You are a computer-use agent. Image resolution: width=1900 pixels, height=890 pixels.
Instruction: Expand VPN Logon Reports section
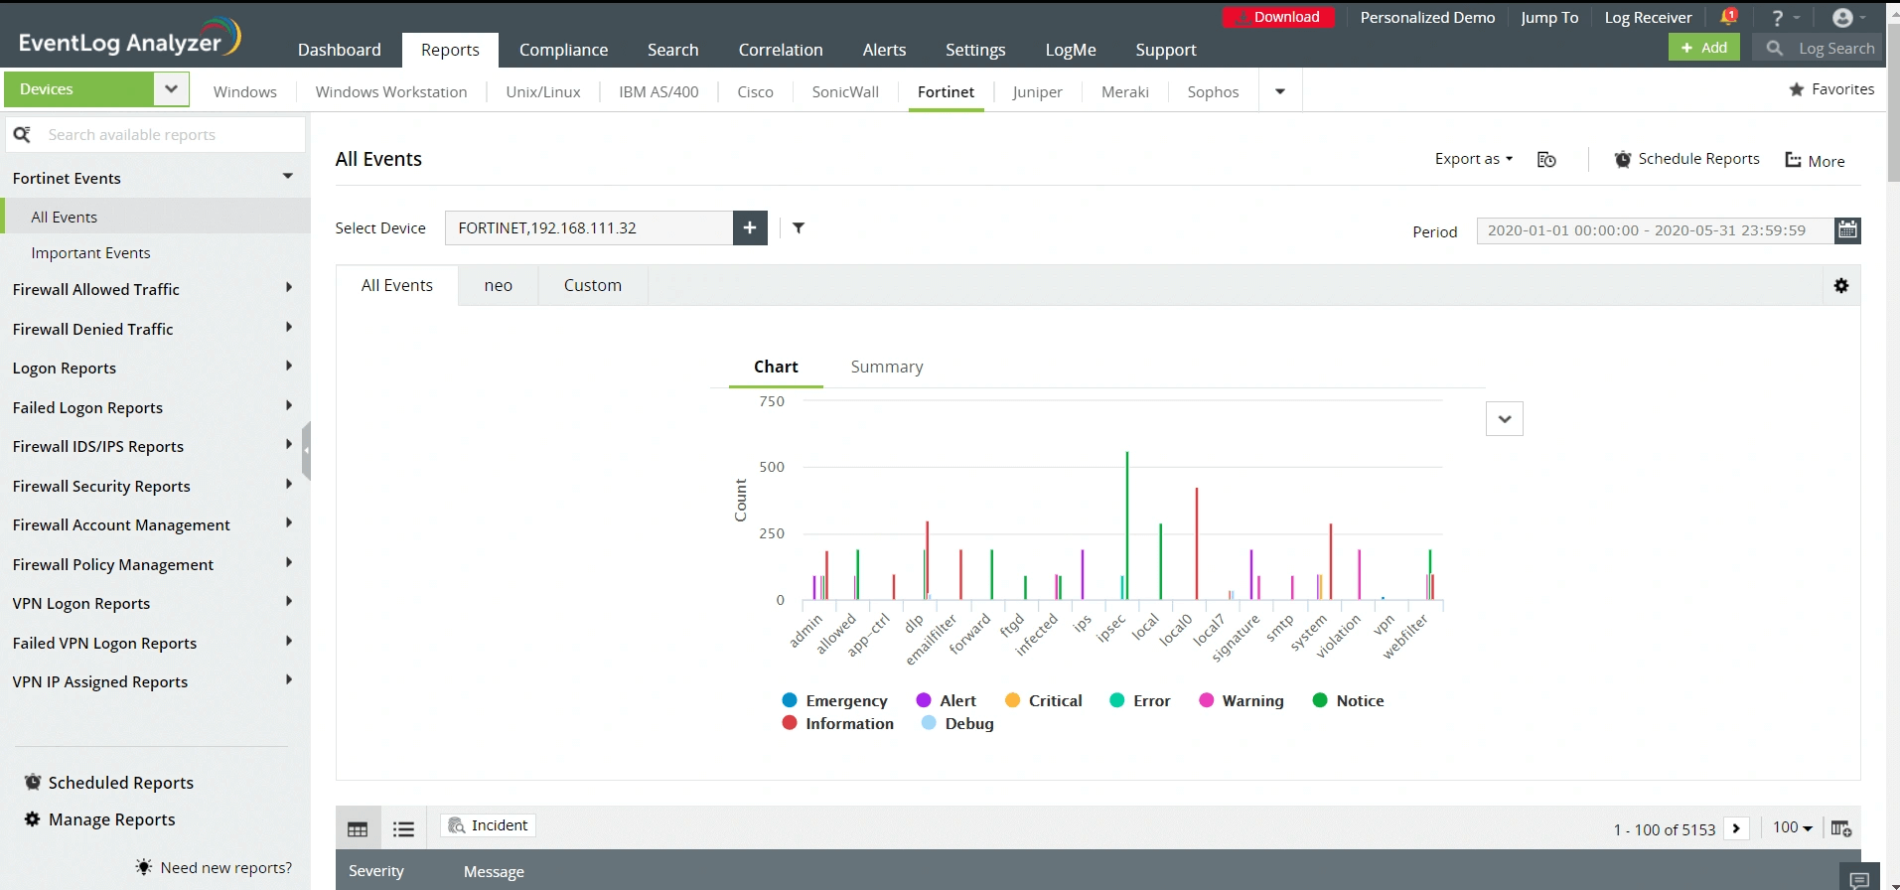289,602
